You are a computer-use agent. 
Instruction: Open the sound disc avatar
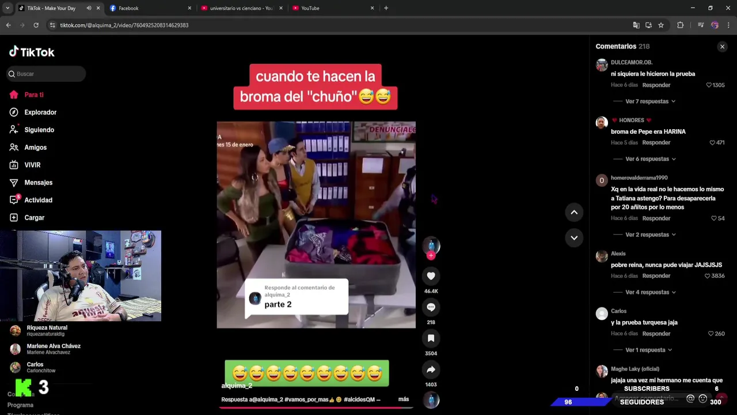[431, 399]
